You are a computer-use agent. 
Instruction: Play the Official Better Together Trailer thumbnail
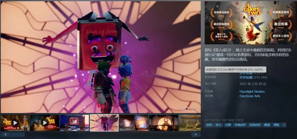point(45,123)
